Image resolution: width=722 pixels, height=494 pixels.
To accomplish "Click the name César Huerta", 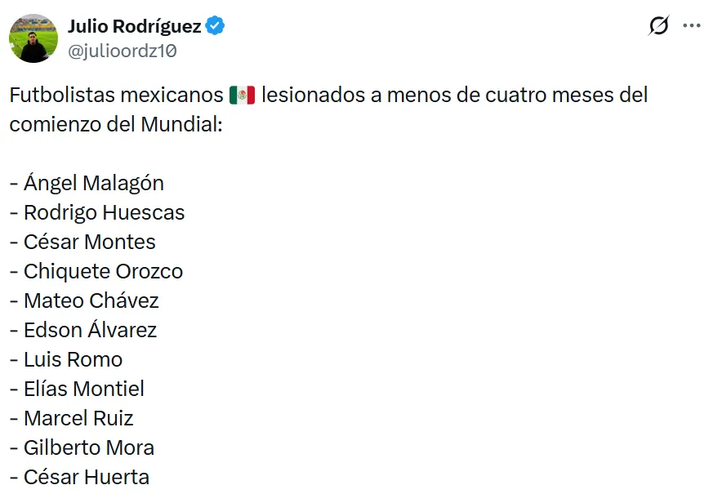I will click(x=86, y=477).
